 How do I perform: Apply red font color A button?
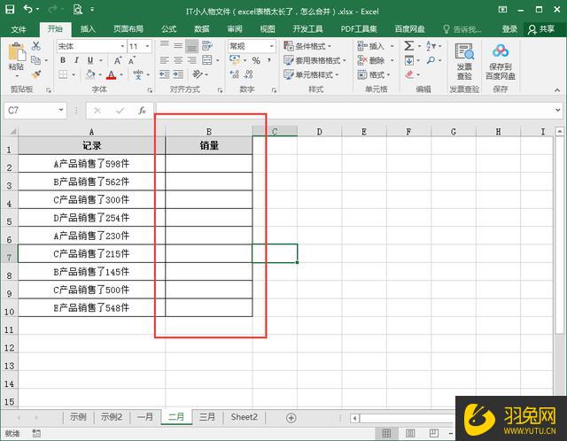pos(112,74)
